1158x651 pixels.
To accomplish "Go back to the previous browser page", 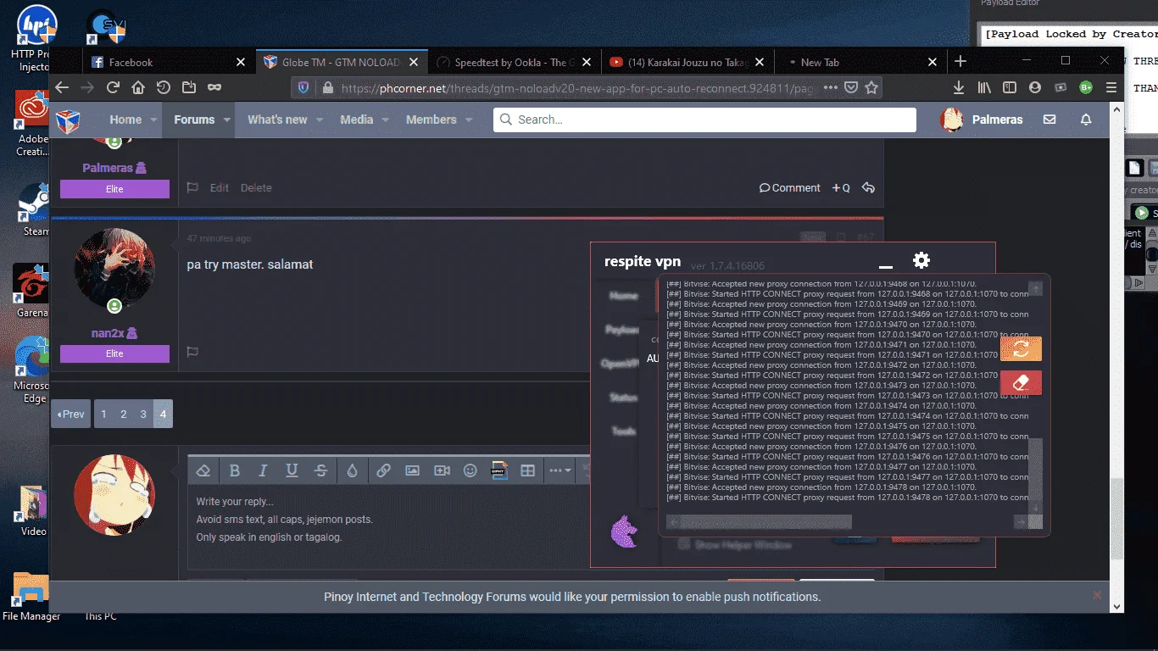I will coord(62,87).
